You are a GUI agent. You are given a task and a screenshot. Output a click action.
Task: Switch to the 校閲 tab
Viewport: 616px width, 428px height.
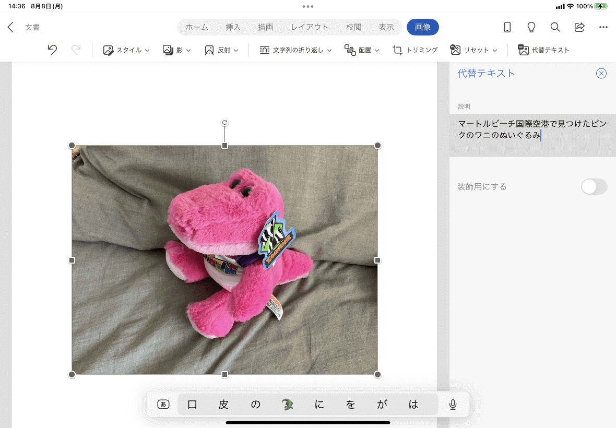[x=353, y=27]
